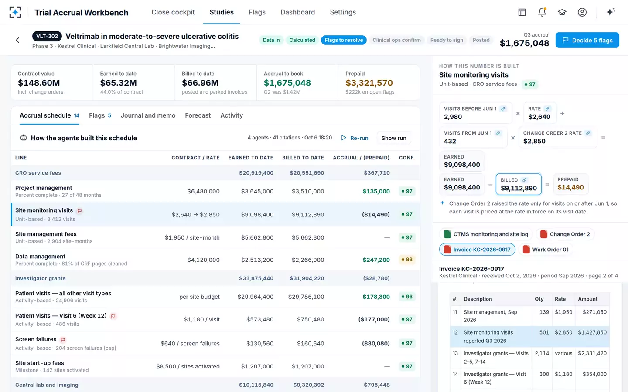Open the layout panel icon in header
Viewport: 628px width, 392px height.
(522, 12)
